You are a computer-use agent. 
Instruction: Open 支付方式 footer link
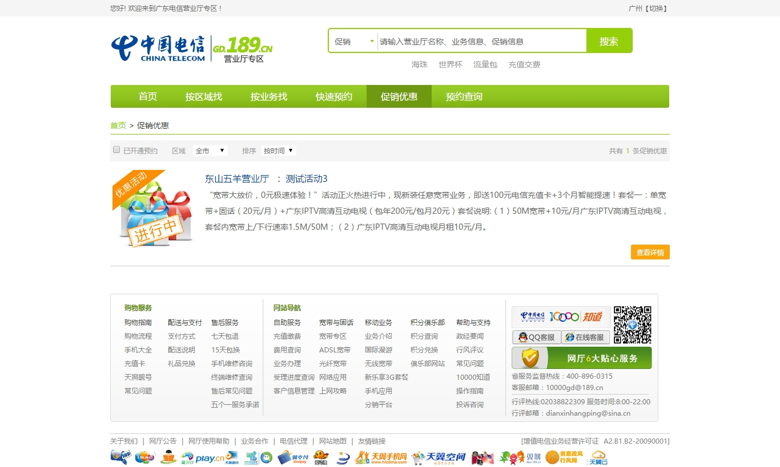tap(182, 336)
